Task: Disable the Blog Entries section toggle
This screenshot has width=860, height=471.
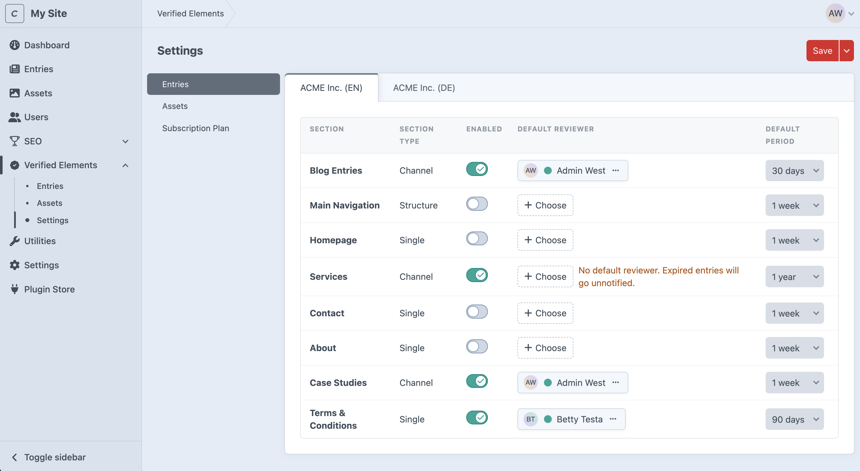Action: click(477, 169)
